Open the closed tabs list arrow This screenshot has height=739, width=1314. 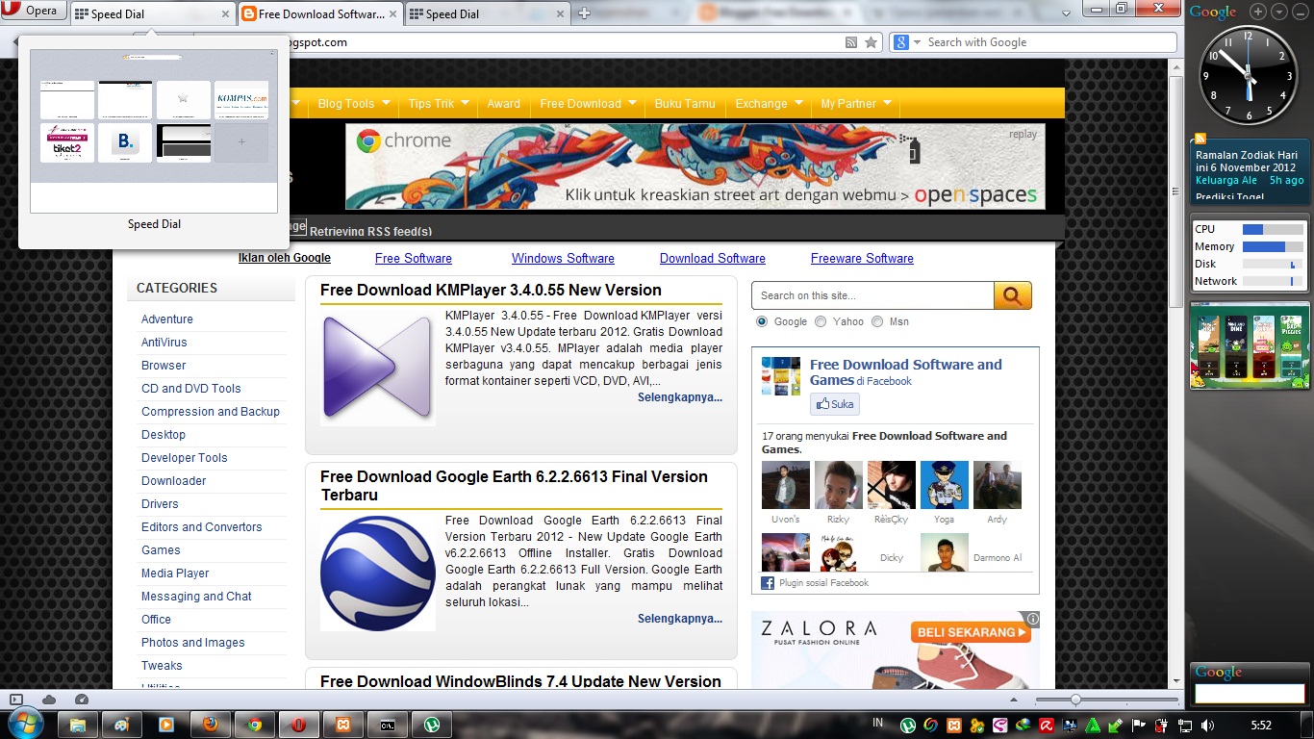(1065, 13)
